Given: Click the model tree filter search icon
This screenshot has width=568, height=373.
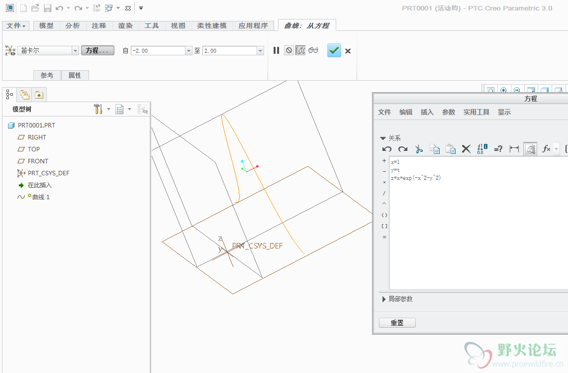Looking at the screenshot, I should coord(142,109).
